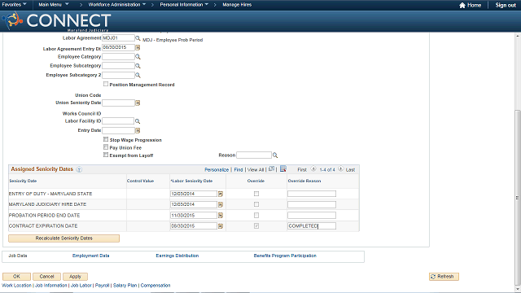The width and height of the screenshot is (521, 293).
Task: Click the Home icon in header
Action: coord(462,5)
